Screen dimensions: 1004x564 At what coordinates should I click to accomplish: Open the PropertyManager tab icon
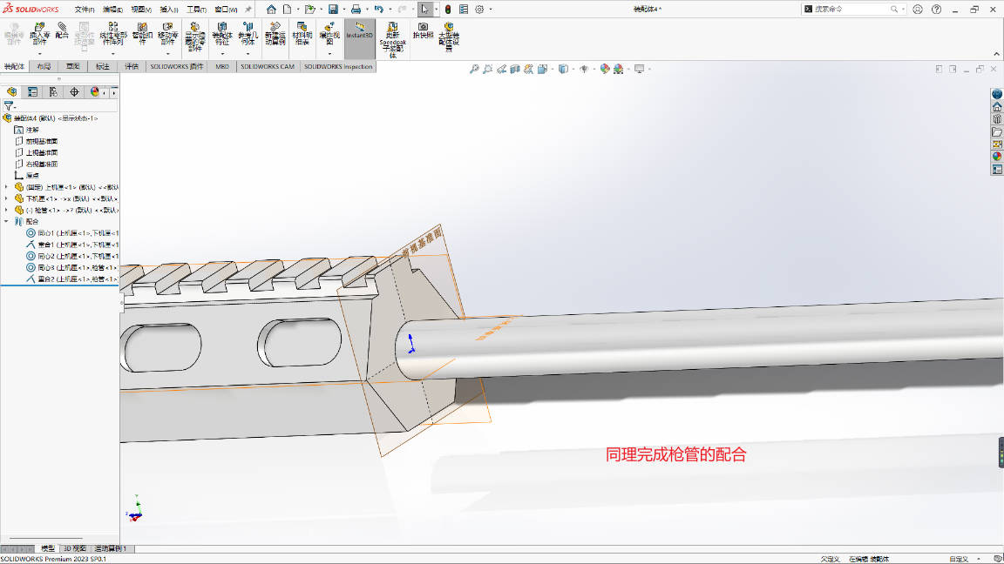[32, 92]
